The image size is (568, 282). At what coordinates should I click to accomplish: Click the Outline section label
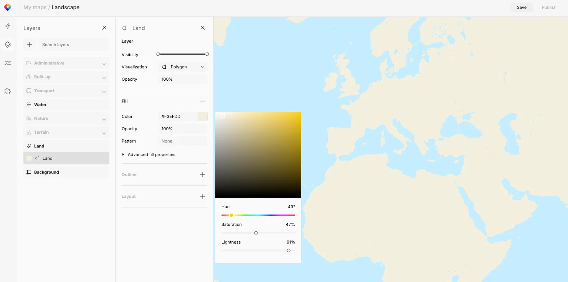point(129,174)
